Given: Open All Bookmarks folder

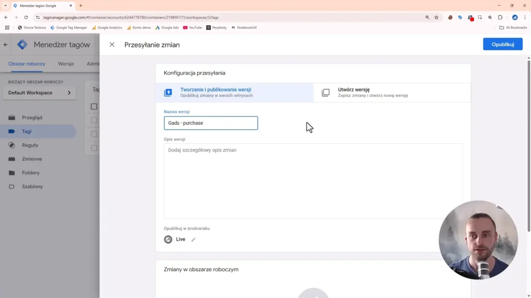Looking at the screenshot, I should pos(513,28).
